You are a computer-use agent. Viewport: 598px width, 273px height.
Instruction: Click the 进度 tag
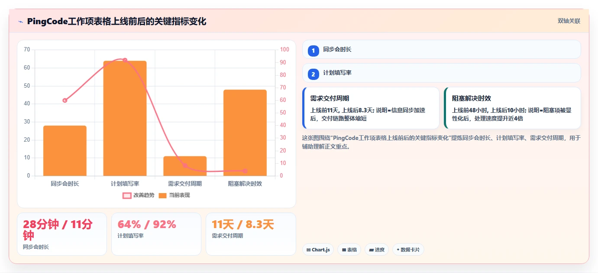click(377, 250)
